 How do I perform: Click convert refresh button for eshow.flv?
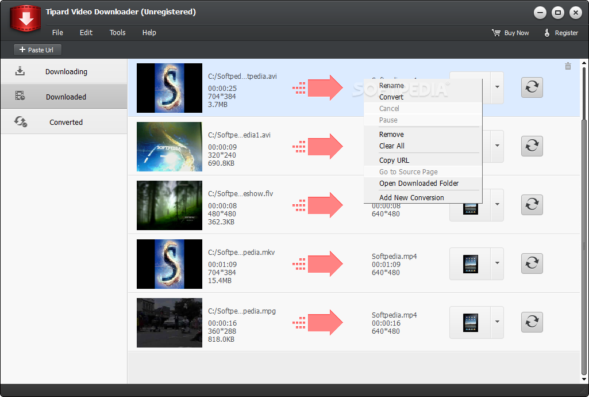[532, 204]
